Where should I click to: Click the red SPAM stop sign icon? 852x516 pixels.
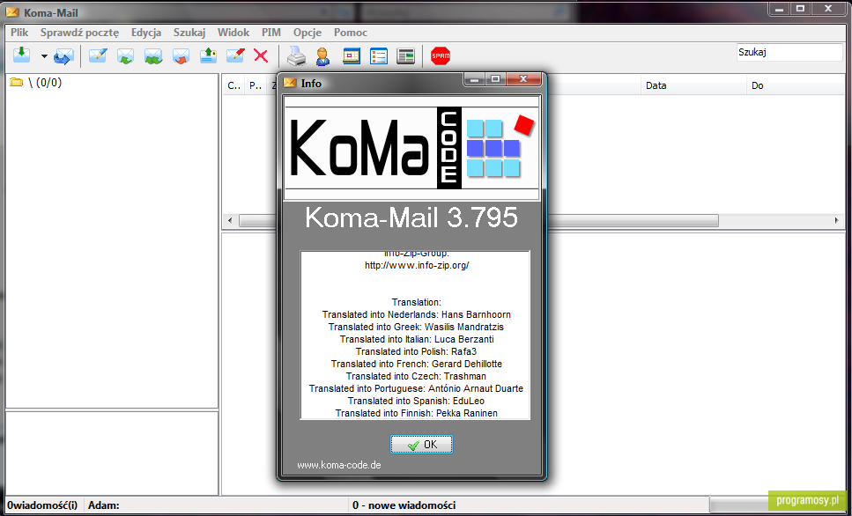pyautogui.click(x=441, y=56)
